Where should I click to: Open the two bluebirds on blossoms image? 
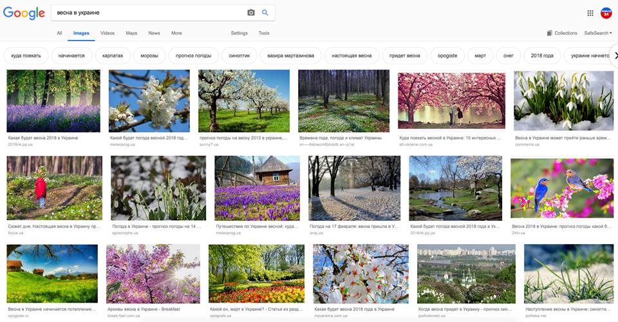(x=562, y=188)
